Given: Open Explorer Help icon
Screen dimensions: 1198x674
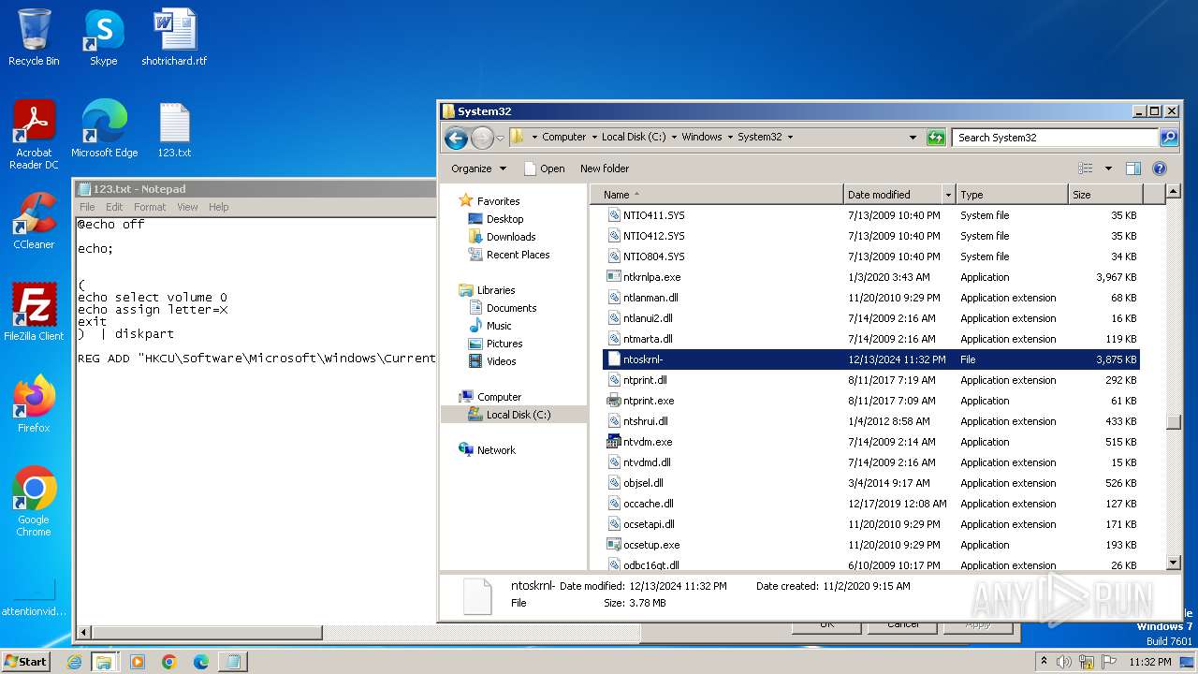Looking at the screenshot, I should tap(1160, 168).
